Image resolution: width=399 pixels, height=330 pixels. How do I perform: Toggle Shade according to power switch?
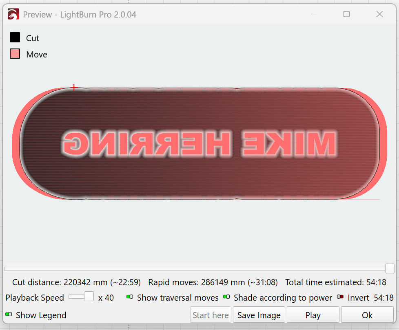coord(226,297)
